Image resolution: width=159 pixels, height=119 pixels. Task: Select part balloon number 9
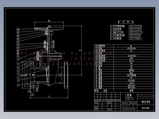click(18, 56)
